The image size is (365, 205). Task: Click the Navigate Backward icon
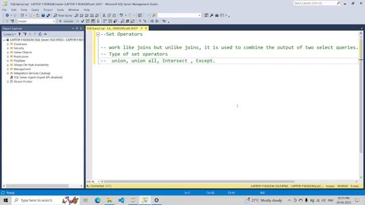tap(7, 15)
